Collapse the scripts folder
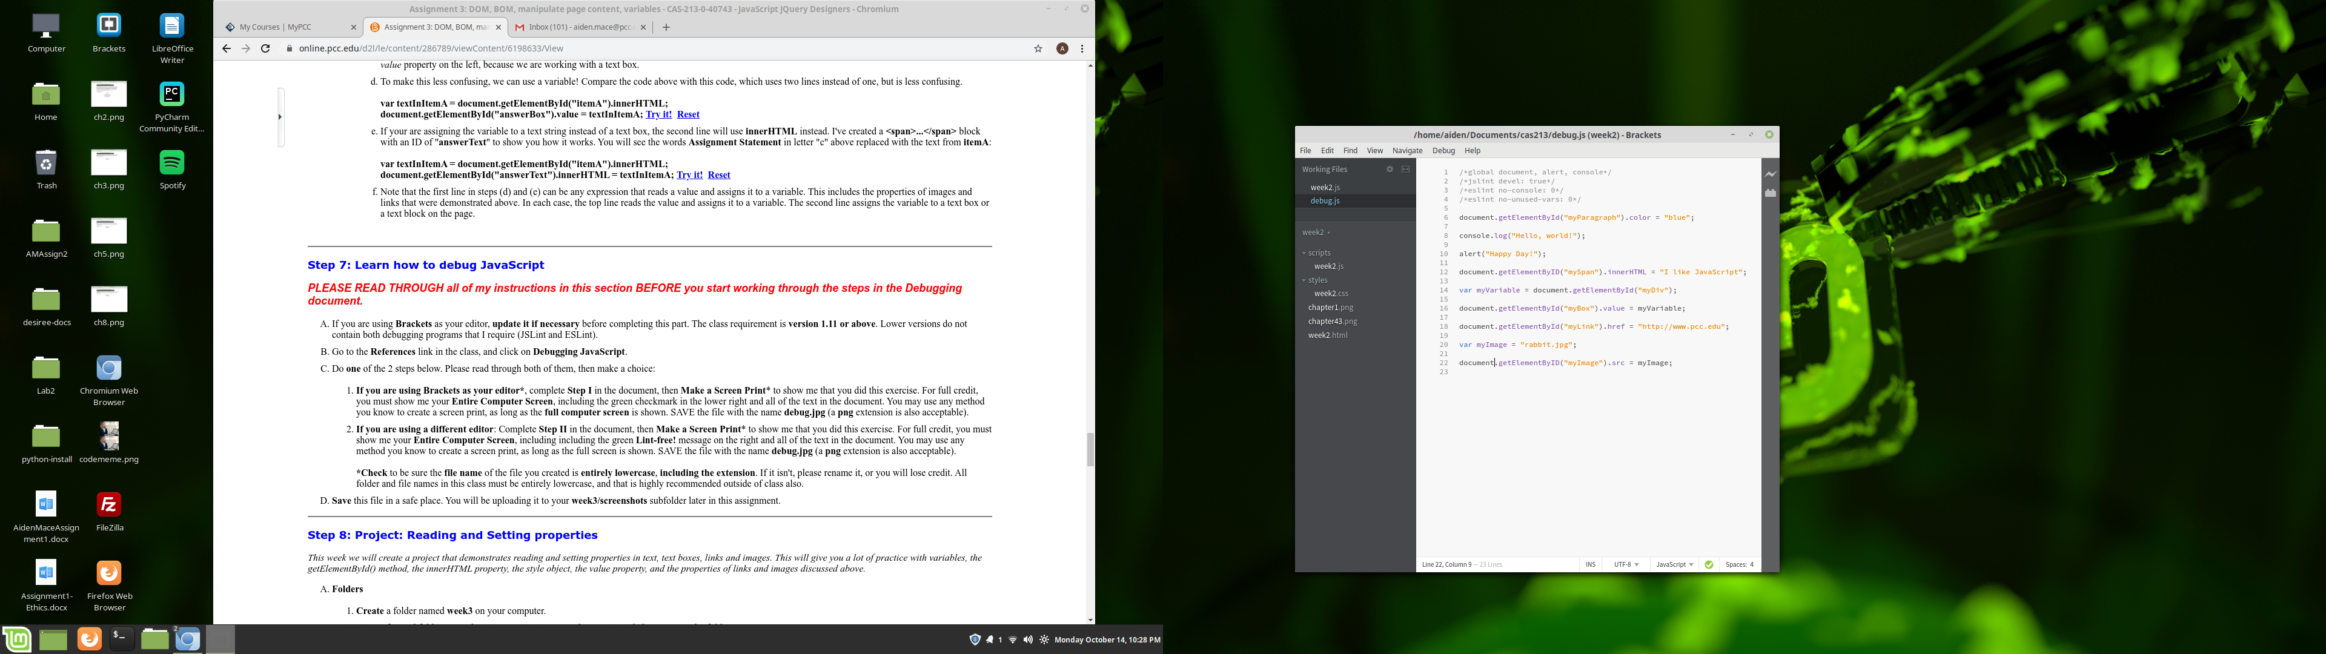The height and width of the screenshot is (654, 2326). click(1318, 254)
